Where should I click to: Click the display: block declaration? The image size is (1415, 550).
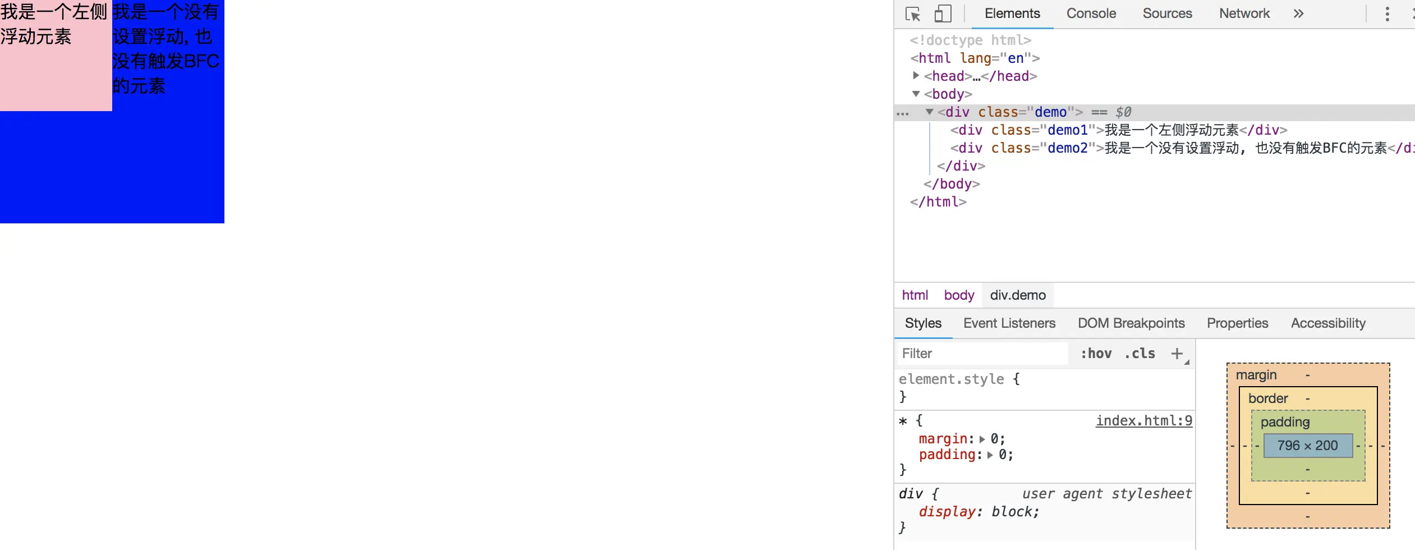click(x=979, y=512)
